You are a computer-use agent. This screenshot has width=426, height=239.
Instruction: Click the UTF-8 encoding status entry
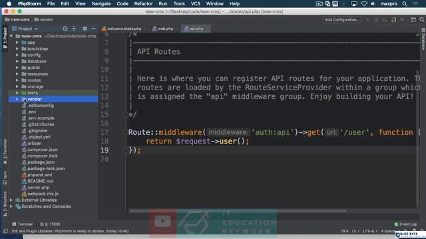coord(370,231)
